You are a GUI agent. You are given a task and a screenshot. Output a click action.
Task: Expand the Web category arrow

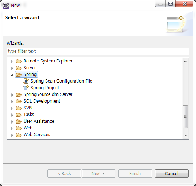[12, 128]
